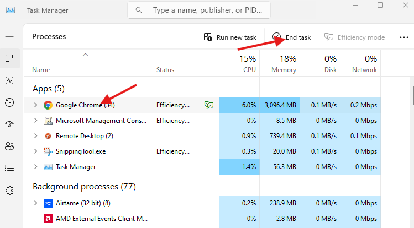The width and height of the screenshot is (414, 228).
Task: Open the Details list sidebar icon
Action: pyautogui.click(x=9, y=169)
